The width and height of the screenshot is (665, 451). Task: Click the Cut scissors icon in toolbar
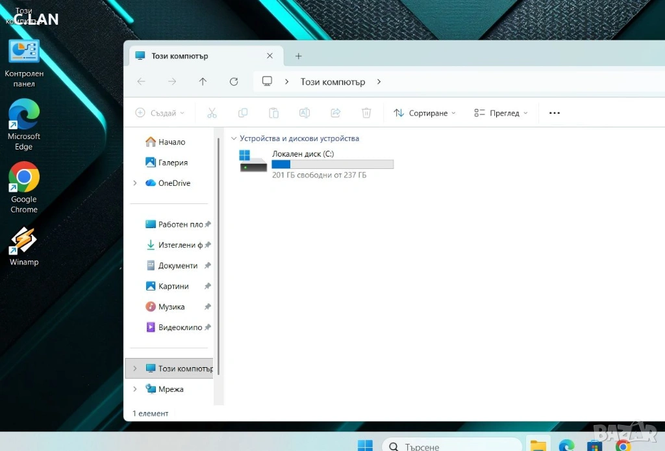(212, 113)
